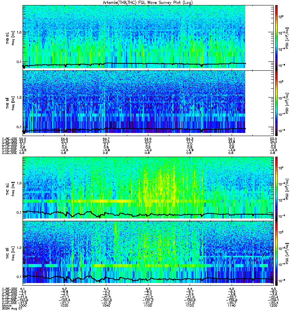
Task: Click the '1020' time tick label
Action: click(x=64, y=306)
